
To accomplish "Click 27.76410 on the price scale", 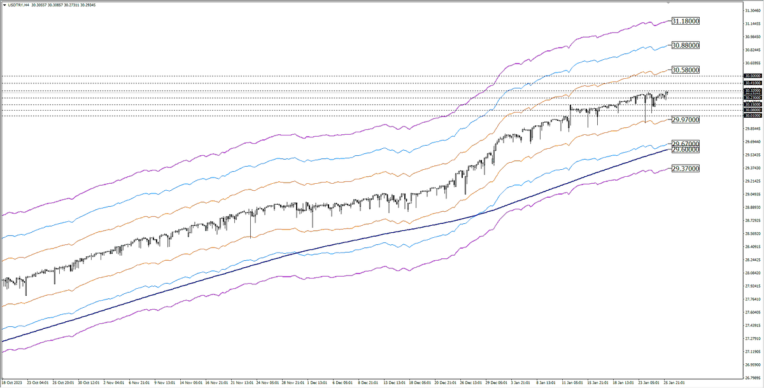I will [754, 298].
